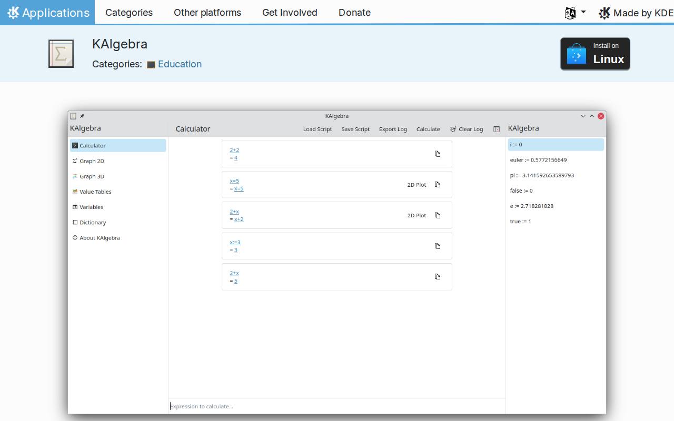Image resolution: width=674 pixels, height=421 pixels.
Task: Open Dictionary in the sidebar
Action: 118,222
